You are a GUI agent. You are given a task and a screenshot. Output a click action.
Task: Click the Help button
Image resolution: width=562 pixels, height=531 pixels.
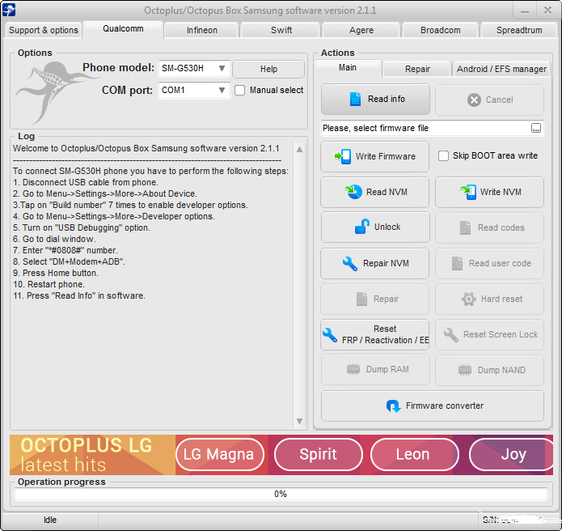(x=268, y=69)
